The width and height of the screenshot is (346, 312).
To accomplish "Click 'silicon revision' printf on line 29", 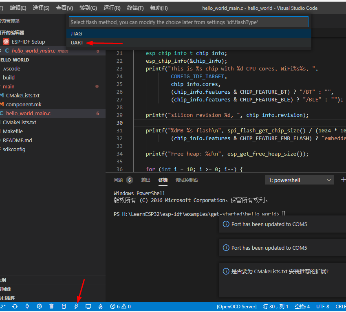I will pos(227,115).
